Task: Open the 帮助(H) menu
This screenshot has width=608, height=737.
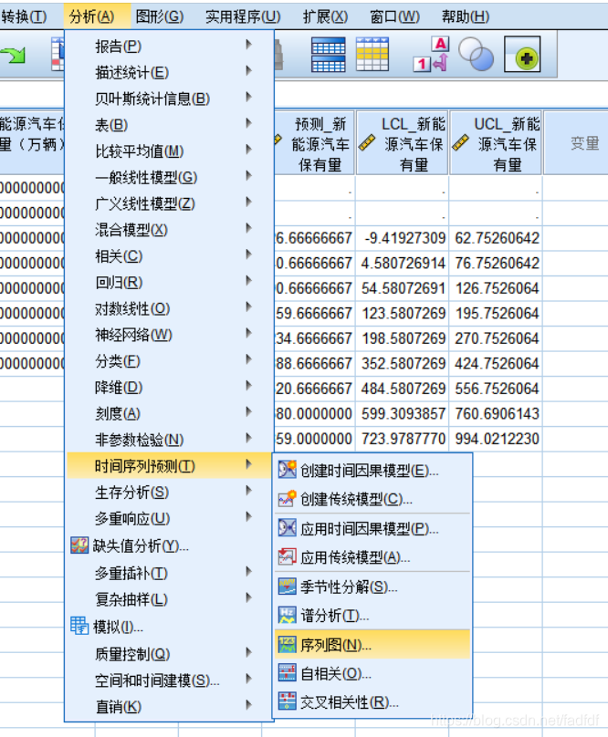Action: 466,16
